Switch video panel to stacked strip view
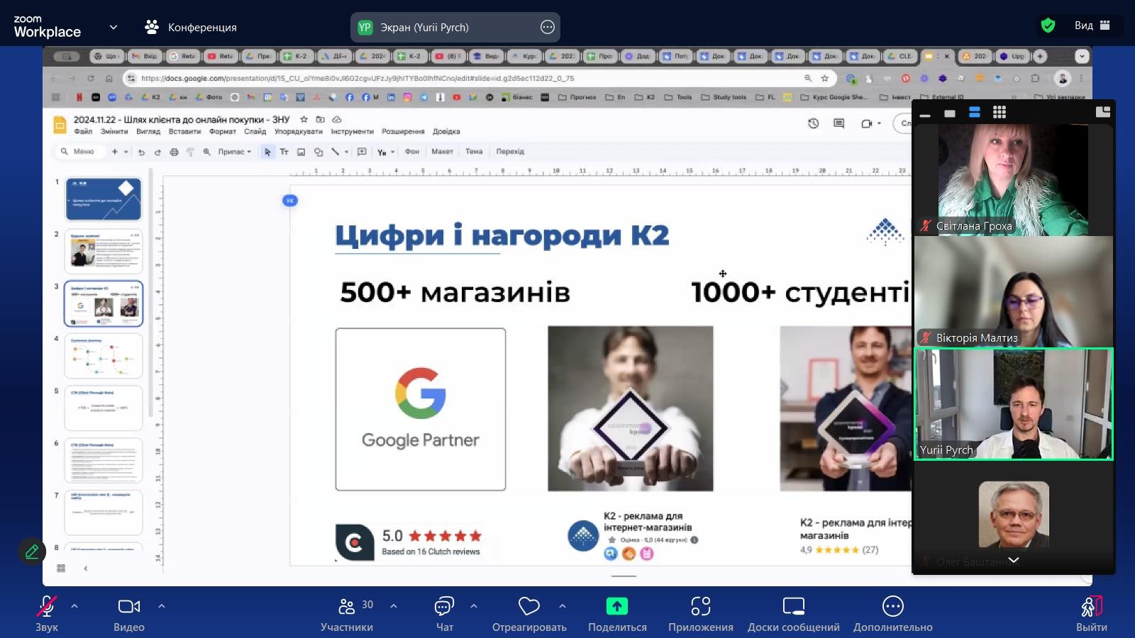1135x638 pixels. tap(975, 112)
